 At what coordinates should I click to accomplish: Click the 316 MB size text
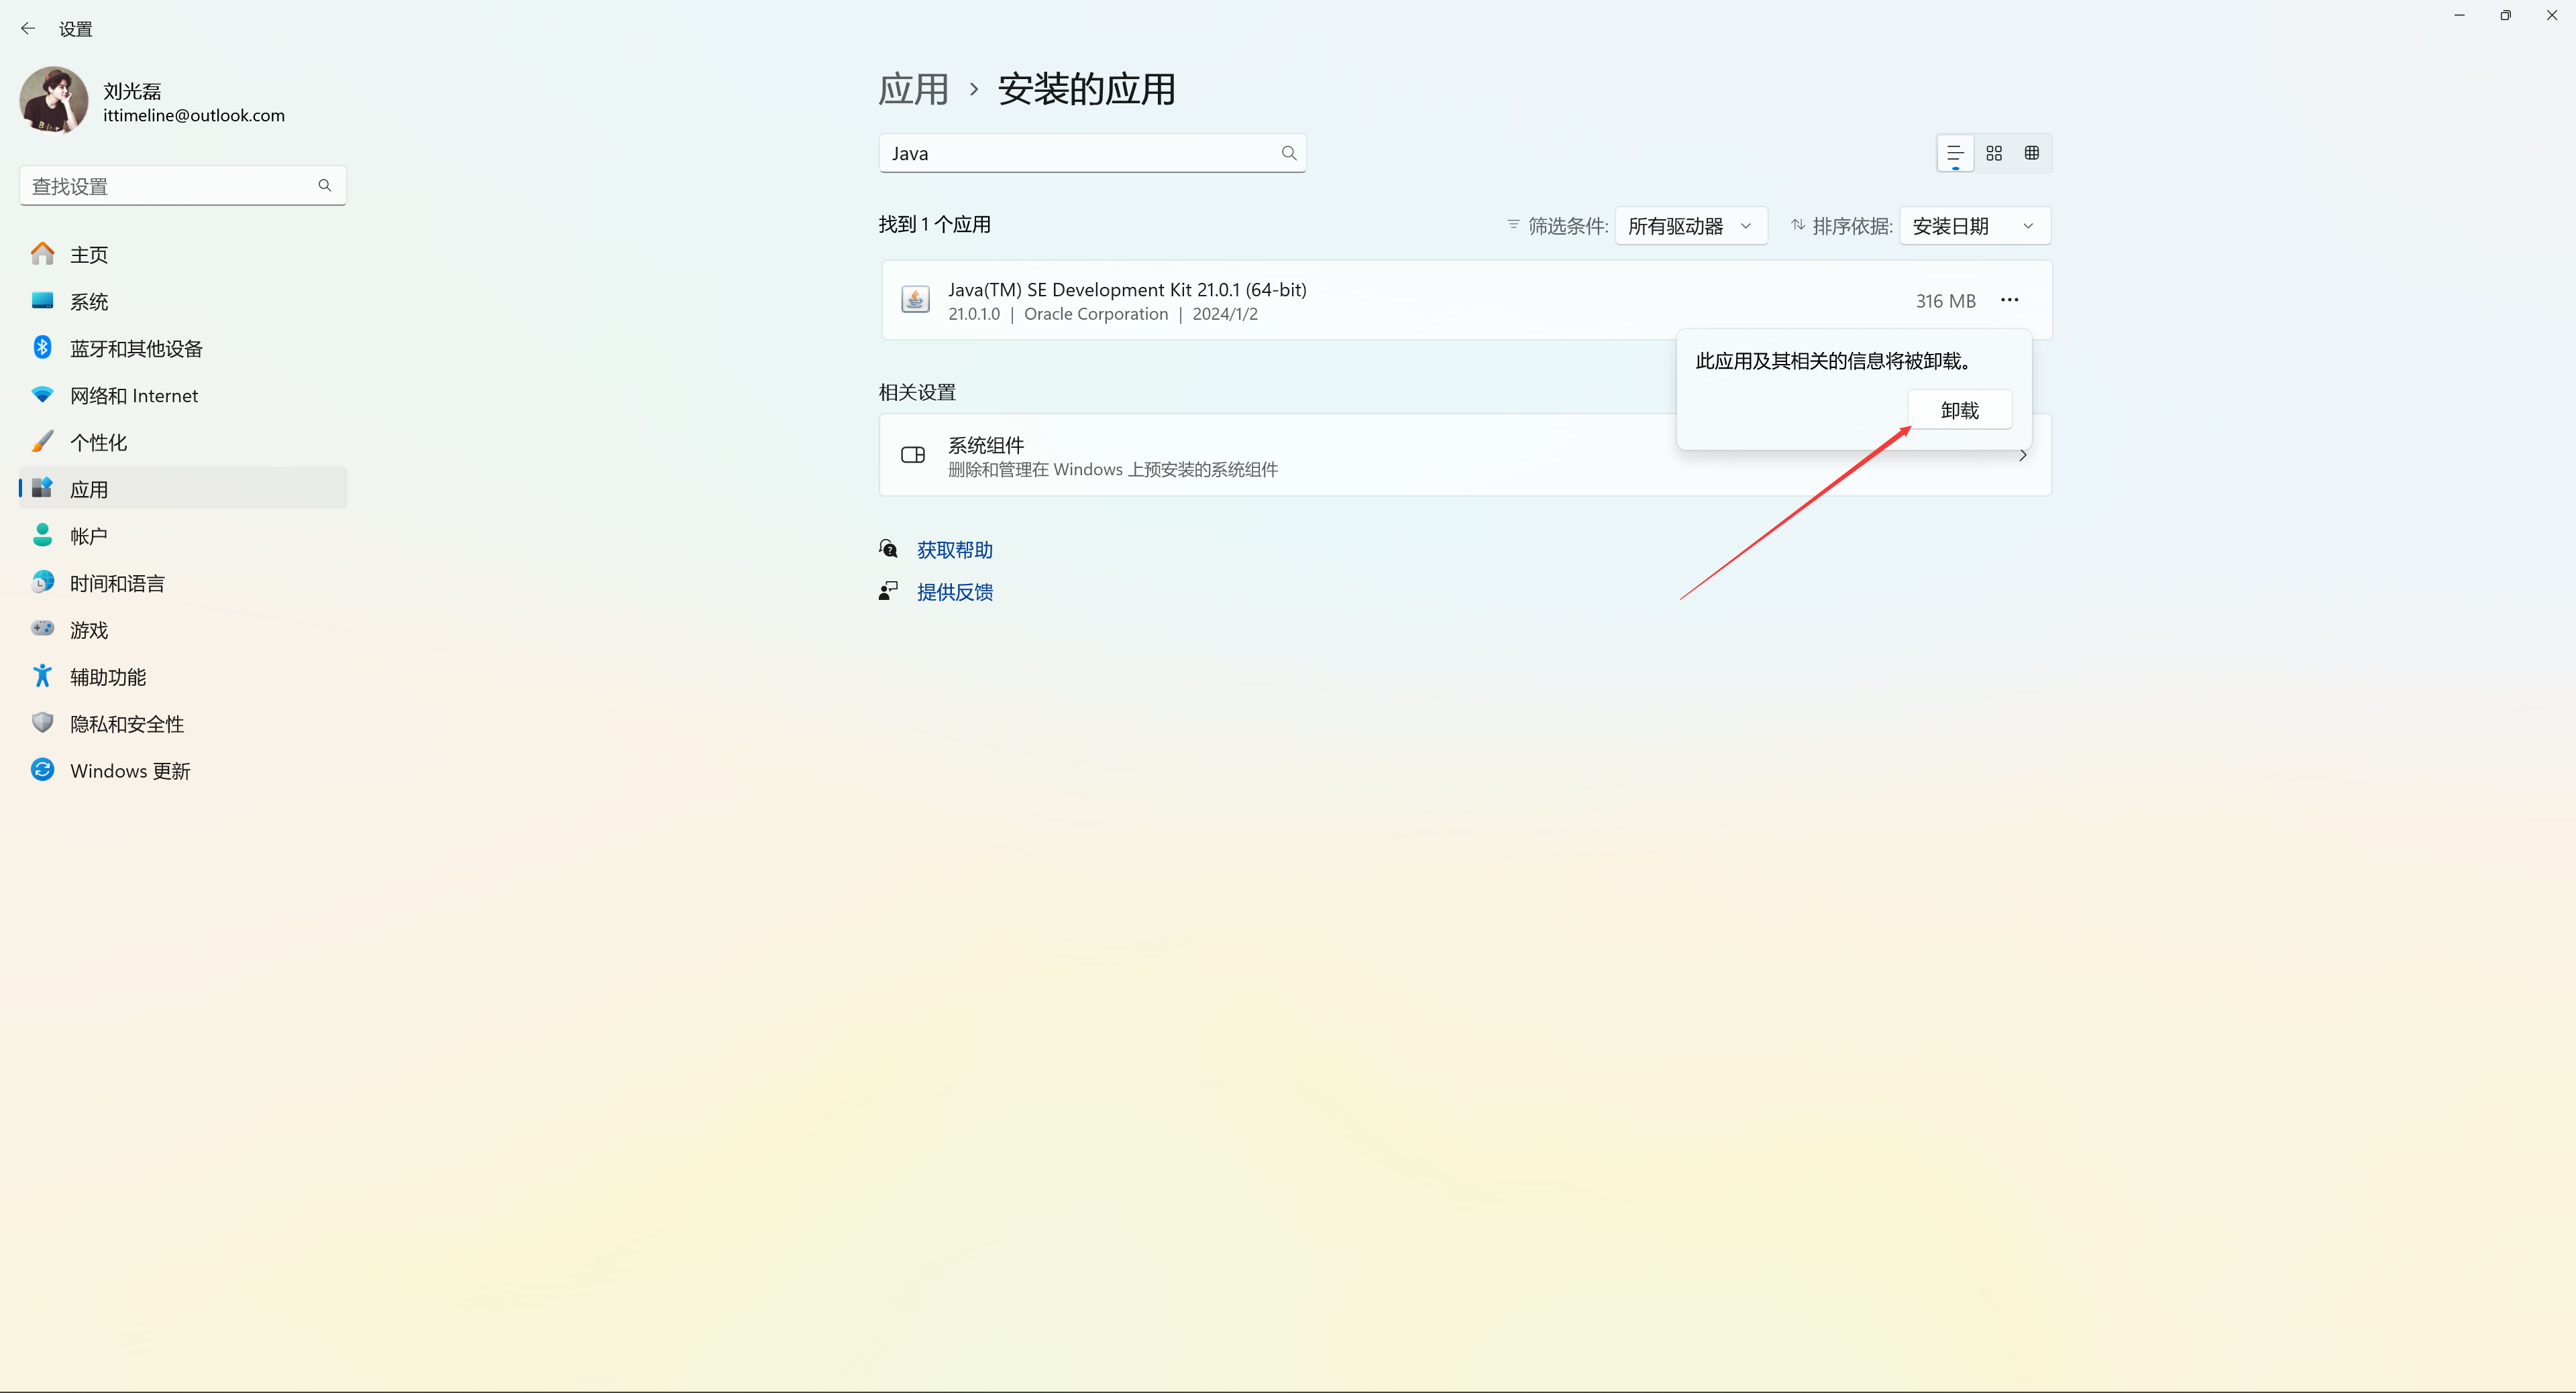tap(1946, 301)
